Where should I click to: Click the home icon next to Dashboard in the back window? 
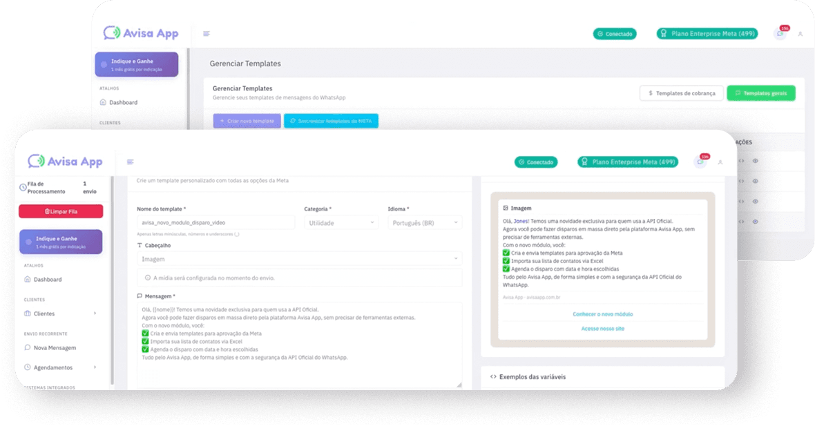[x=103, y=102]
